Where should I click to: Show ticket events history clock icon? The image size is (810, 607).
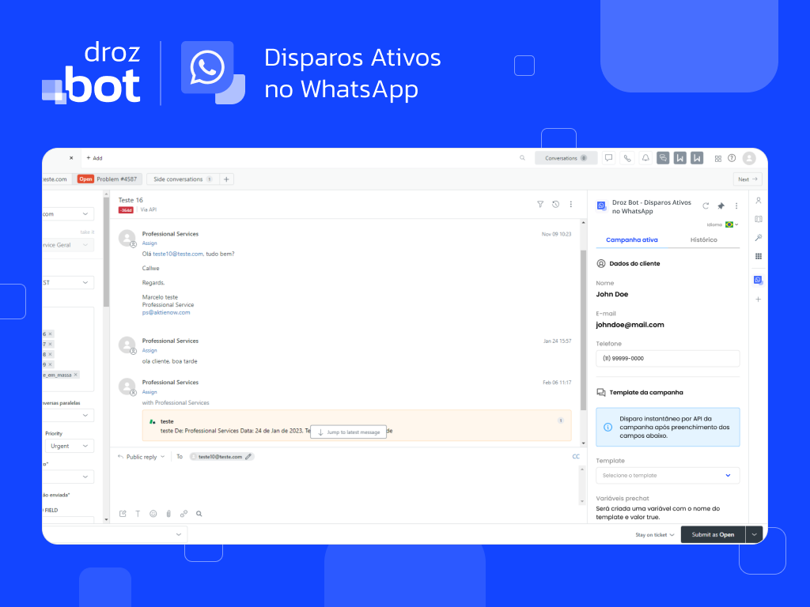pyautogui.click(x=555, y=204)
